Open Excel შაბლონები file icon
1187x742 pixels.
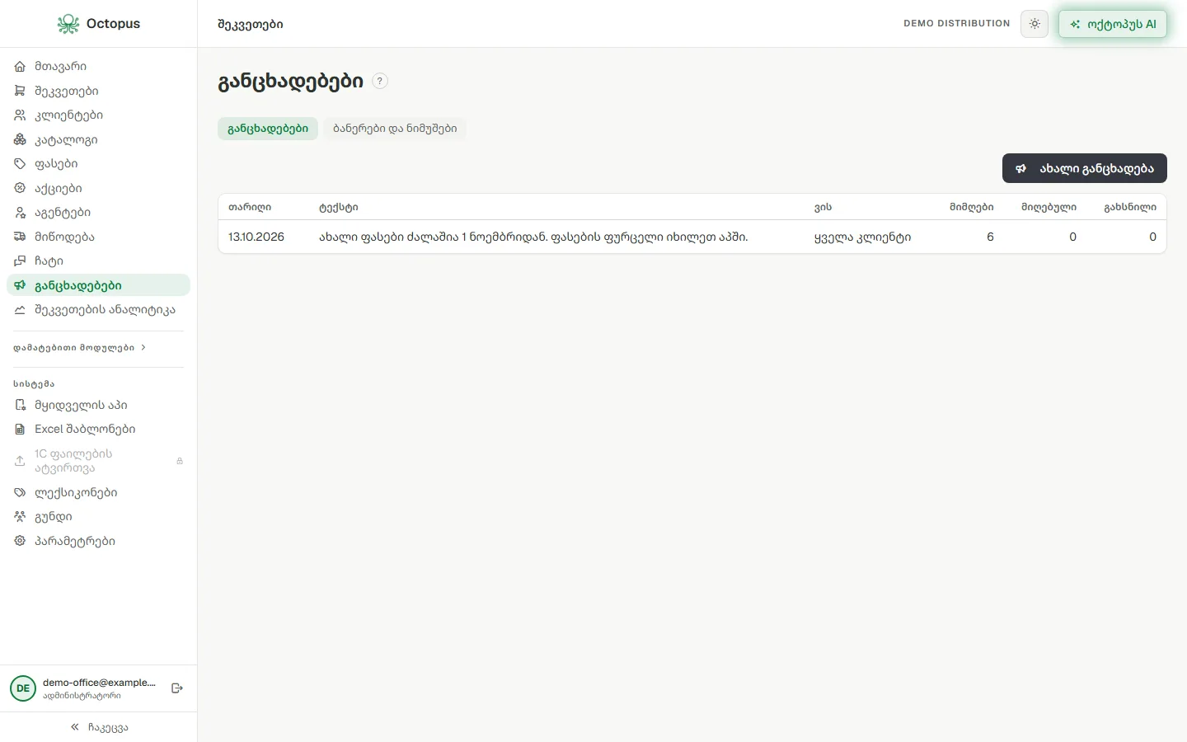point(20,429)
